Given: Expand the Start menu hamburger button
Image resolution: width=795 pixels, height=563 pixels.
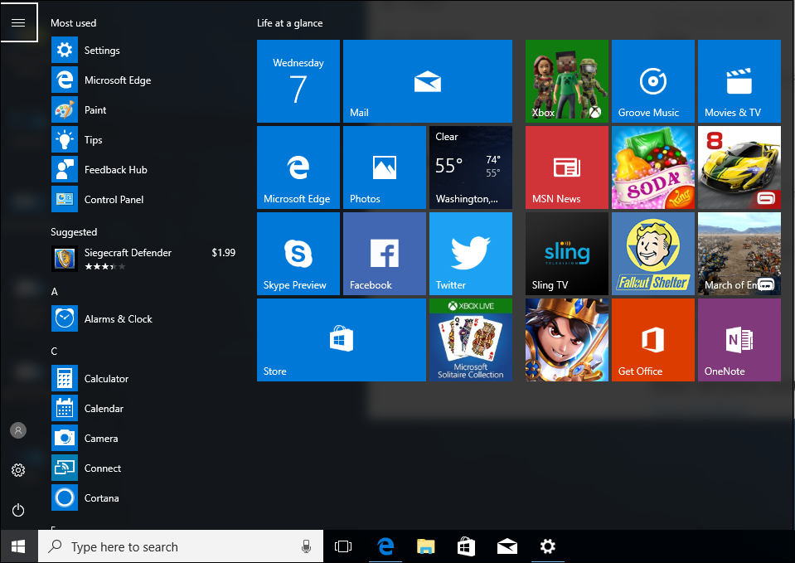Looking at the screenshot, I should (18, 22).
